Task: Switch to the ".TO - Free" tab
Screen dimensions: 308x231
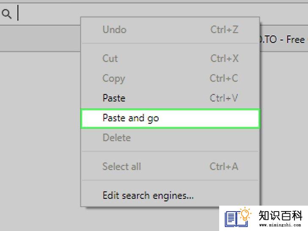Action: tap(284, 39)
